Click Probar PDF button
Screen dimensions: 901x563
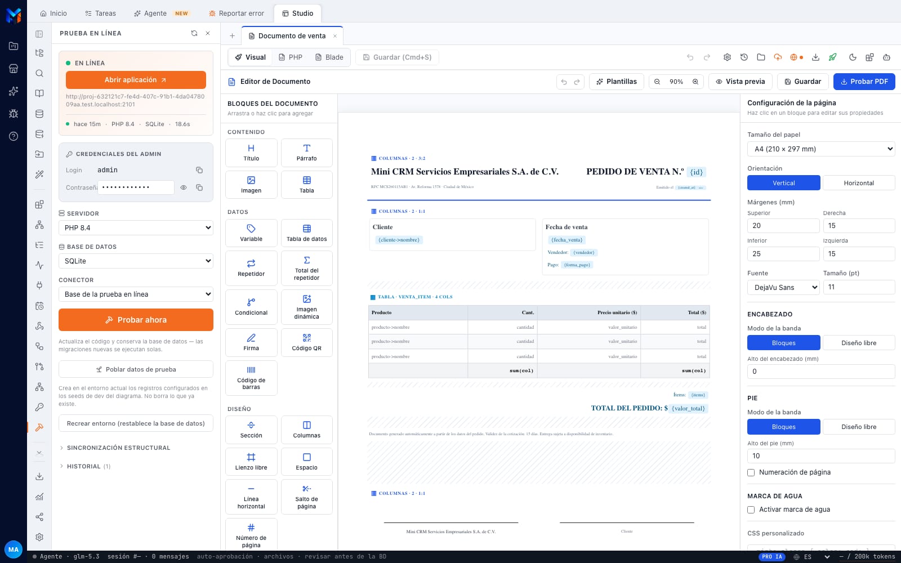(864, 82)
